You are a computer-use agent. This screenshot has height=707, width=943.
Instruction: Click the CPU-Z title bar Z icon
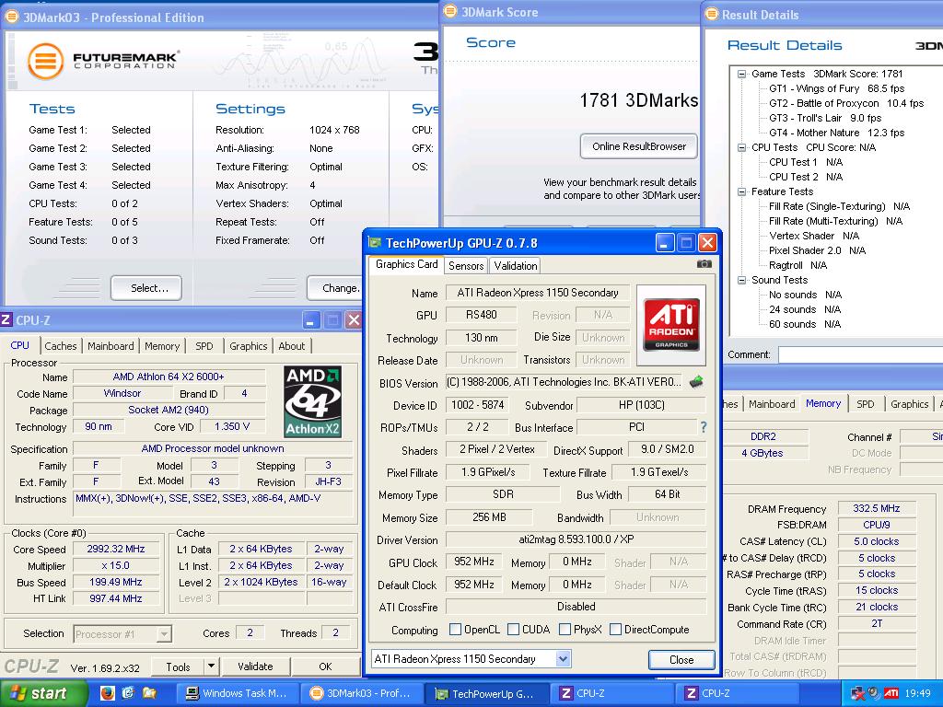[6, 319]
